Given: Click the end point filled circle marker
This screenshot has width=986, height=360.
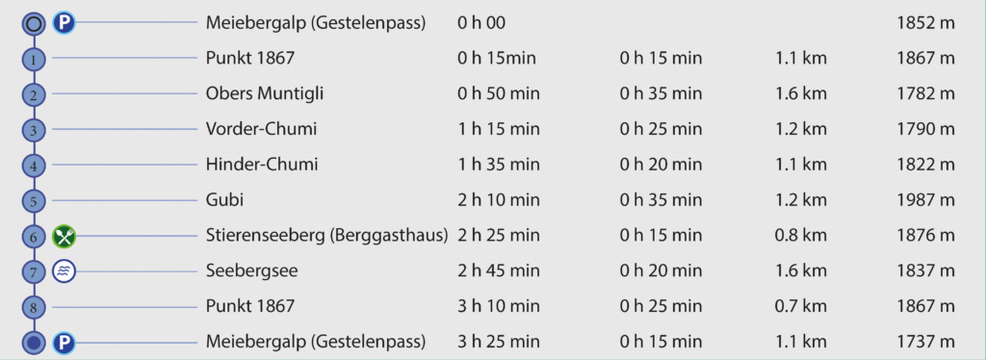Looking at the screenshot, I should [34, 343].
